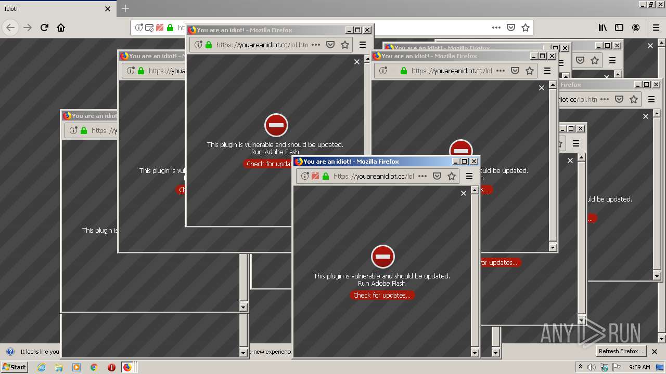This screenshot has width=666, height=374.
Task: Open Firefox Account in main toolbar
Action: click(636, 28)
